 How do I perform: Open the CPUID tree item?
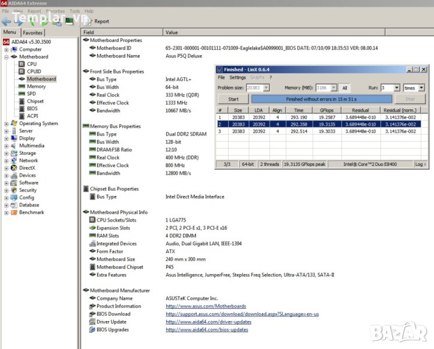(x=34, y=72)
